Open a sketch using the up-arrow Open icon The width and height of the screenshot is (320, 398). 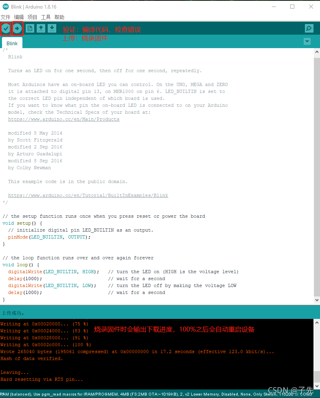click(41, 29)
